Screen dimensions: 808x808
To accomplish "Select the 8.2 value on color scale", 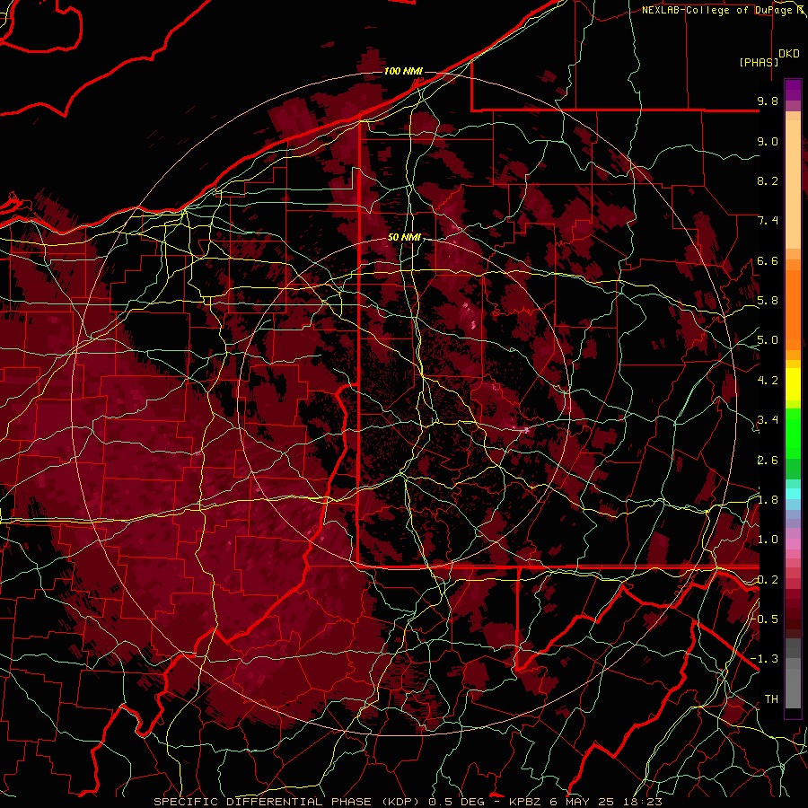I will coord(768,180).
